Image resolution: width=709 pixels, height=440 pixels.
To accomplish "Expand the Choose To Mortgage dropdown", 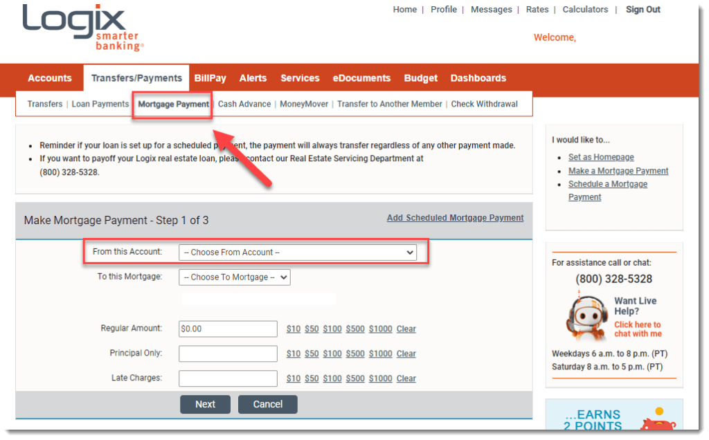I will click(234, 277).
